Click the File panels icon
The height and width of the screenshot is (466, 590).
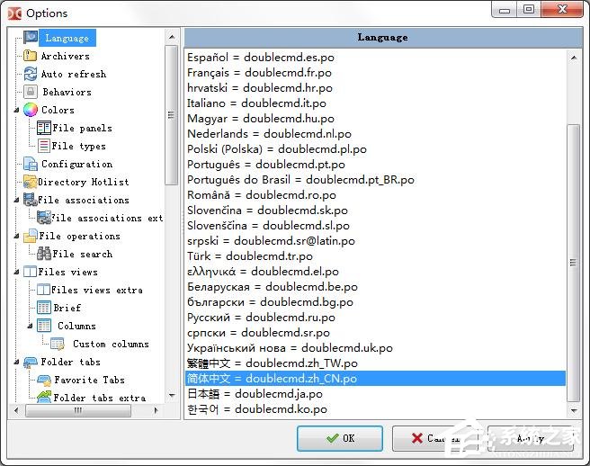click(44, 128)
